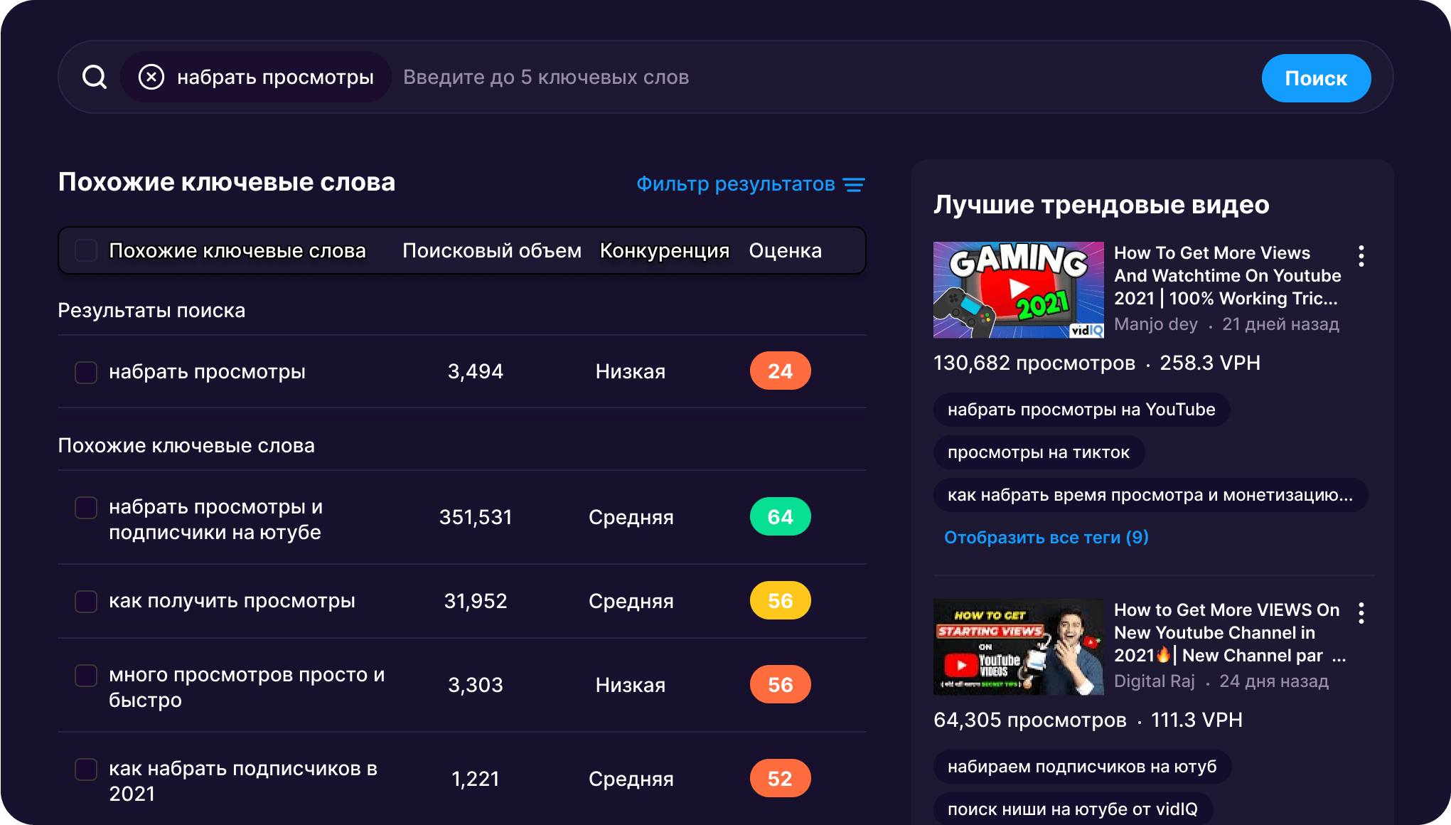Click the score badge 64 for keyword
This screenshot has height=825, width=1451.
click(782, 517)
